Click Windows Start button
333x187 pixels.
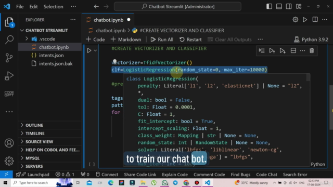point(5,182)
